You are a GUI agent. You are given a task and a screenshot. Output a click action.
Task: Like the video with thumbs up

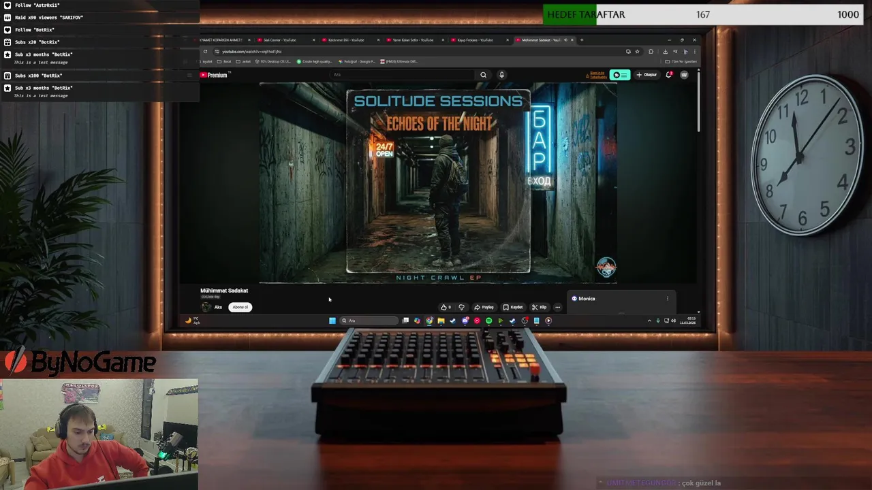coord(446,307)
